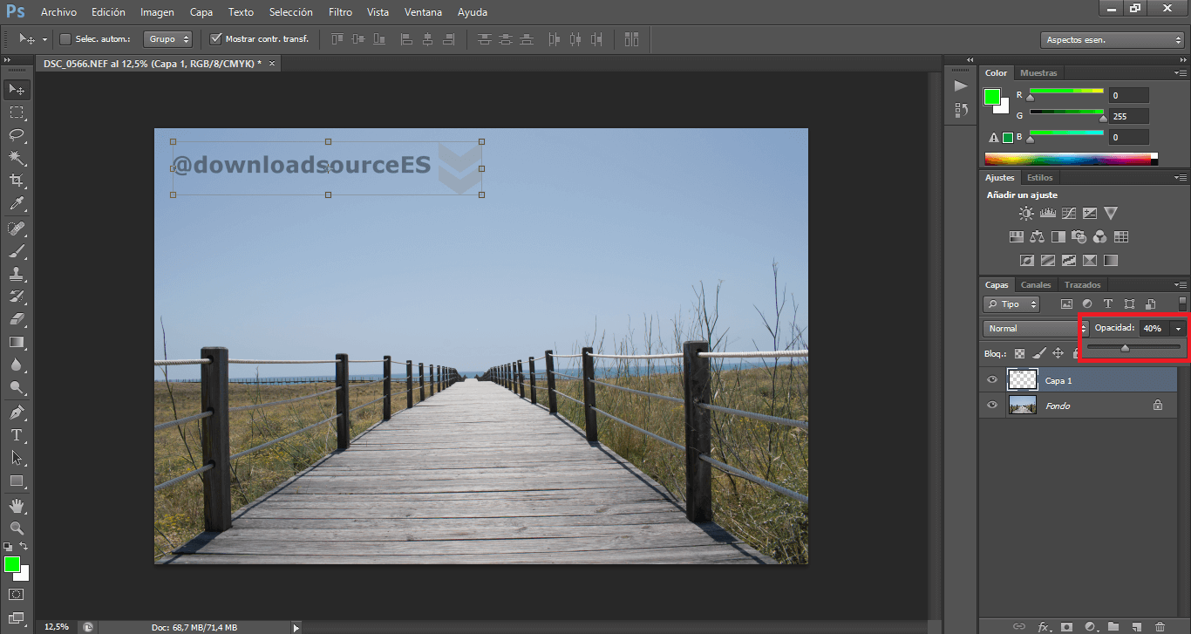Click the Levels adjustment icon

(x=1048, y=213)
